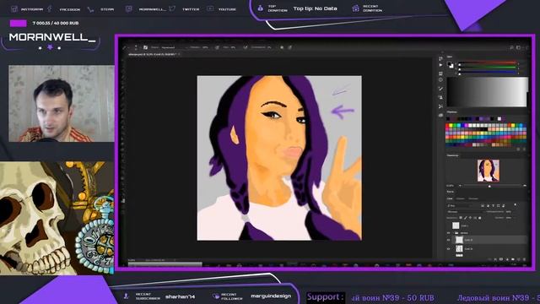Open the Actions panel play icon
This screenshot has height=304, width=540.
[440, 65]
